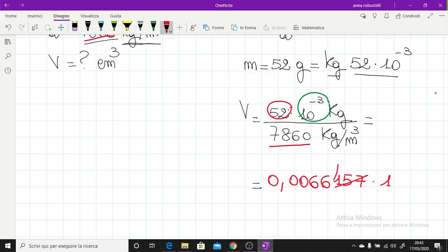This screenshot has height=252, width=448.
Task: Click In testo ink to text
Action: point(274,28)
